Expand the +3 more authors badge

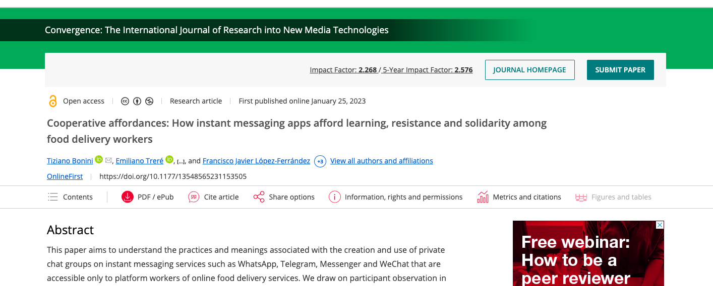[320, 161]
